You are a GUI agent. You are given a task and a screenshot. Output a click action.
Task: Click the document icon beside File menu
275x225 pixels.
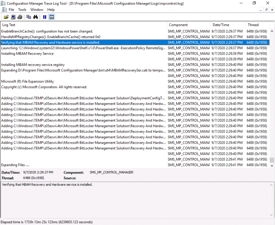coord(4,10)
